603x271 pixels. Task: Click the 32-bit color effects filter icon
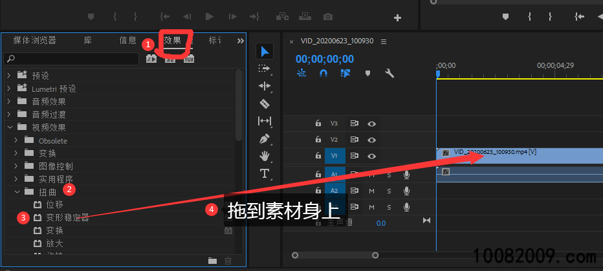click(170, 59)
